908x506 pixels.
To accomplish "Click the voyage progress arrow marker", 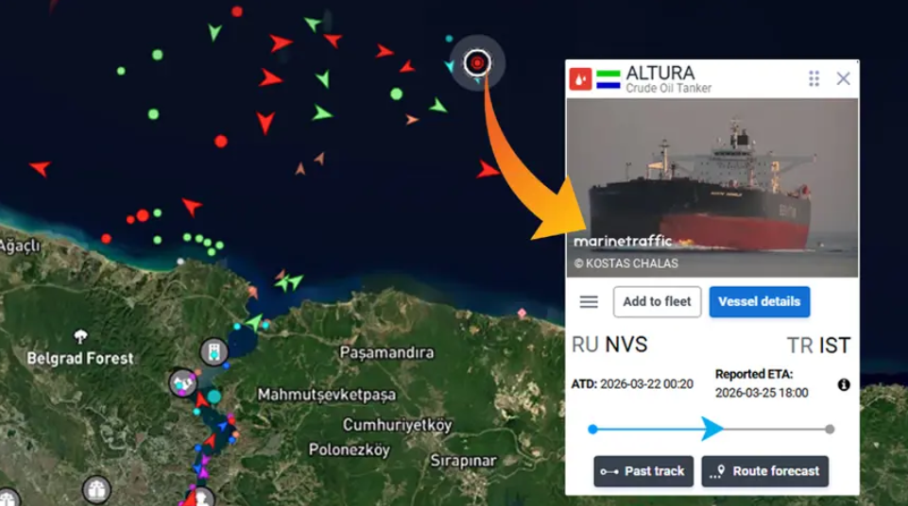I will click(712, 430).
